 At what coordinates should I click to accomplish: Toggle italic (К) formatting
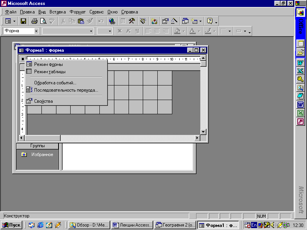point(129,31)
